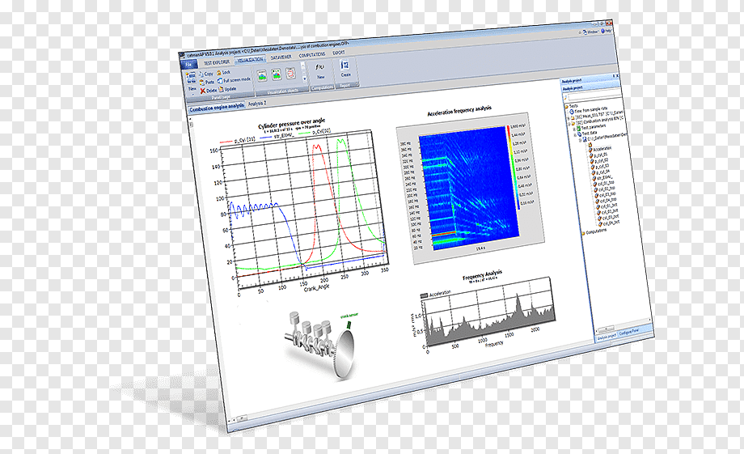This screenshot has height=454, width=744.
Task: Click the Copy icon in Panel/page group
Action: 201,74
